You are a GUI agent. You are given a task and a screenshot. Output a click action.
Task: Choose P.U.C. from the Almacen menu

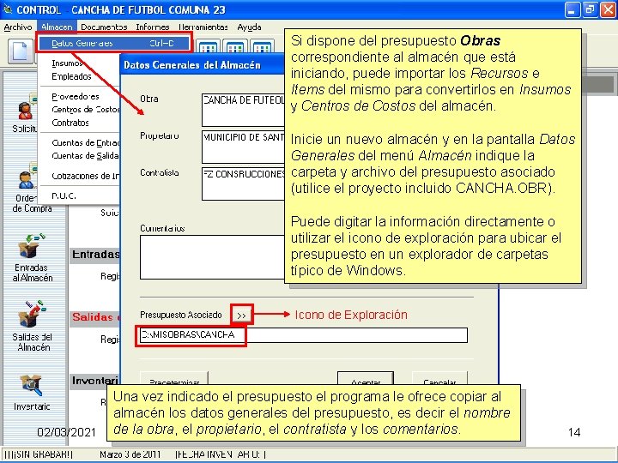pyautogui.click(x=64, y=195)
